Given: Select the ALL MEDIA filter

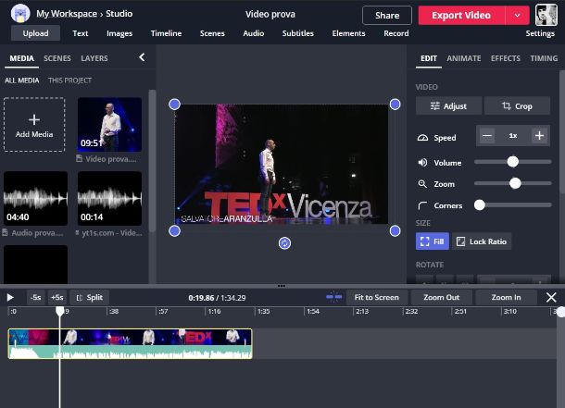Looking at the screenshot, I should coord(21,80).
